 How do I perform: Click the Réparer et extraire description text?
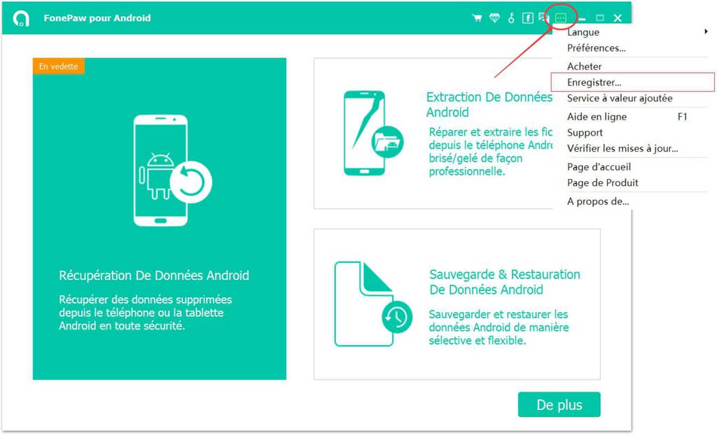click(x=490, y=152)
